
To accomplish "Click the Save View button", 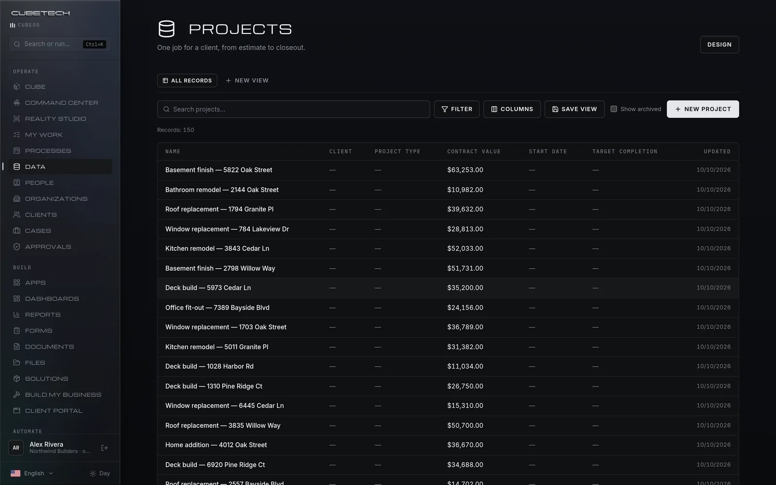I will [x=575, y=109].
